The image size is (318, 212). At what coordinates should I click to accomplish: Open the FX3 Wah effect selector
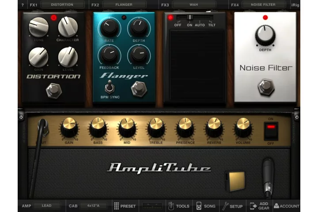(194, 5)
